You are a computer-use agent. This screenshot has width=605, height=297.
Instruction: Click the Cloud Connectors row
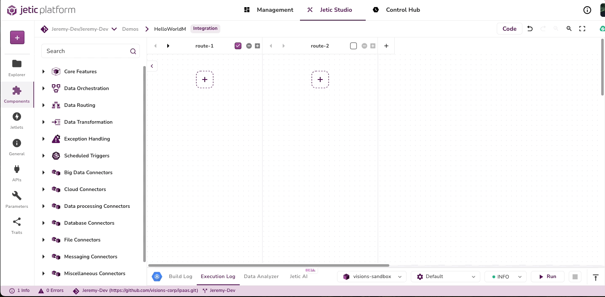pos(91,189)
